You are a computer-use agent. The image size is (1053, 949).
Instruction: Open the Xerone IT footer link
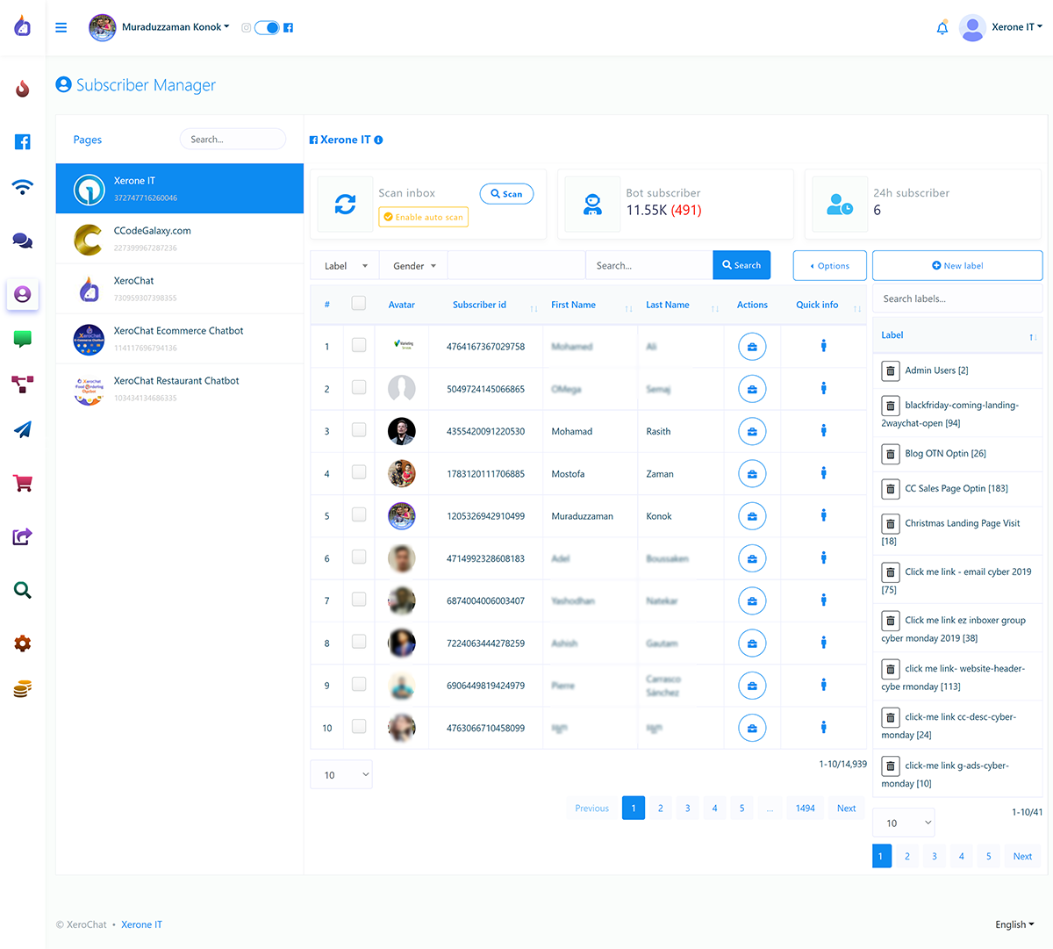pyautogui.click(x=141, y=924)
